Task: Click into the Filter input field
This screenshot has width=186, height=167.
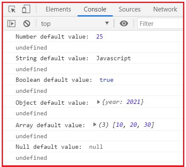Action: click(160, 24)
